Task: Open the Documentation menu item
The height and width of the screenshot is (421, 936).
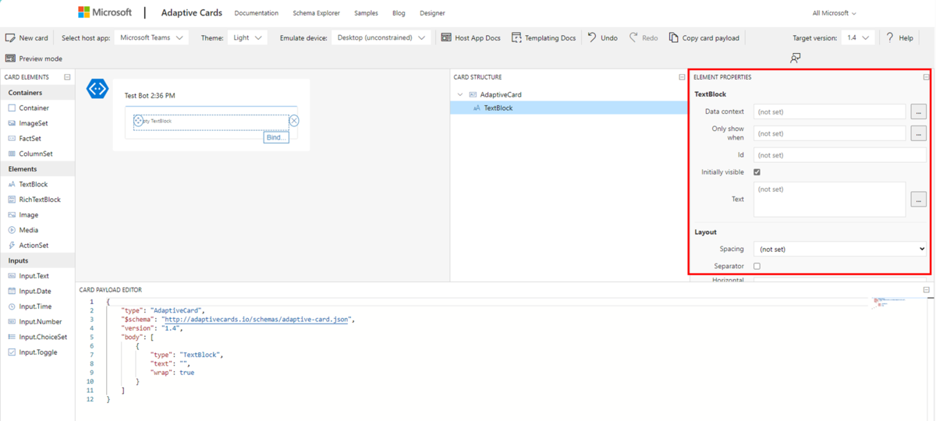Action: [x=256, y=13]
